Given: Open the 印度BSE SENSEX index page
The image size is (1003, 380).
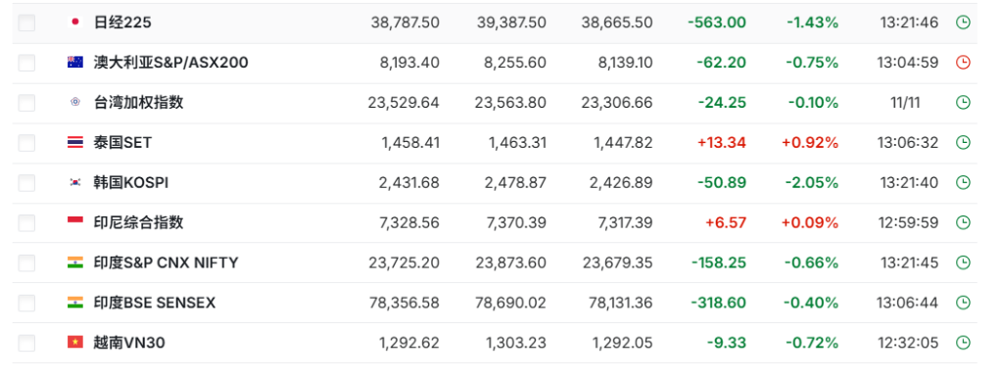Looking at the screenshot, I should (x=154, y=303).
